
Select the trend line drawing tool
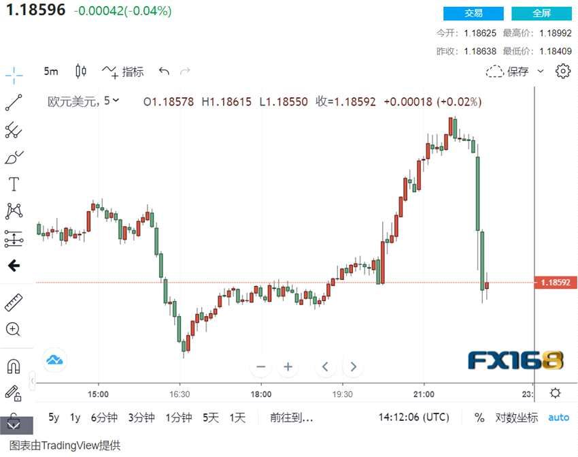coord(14,102)
